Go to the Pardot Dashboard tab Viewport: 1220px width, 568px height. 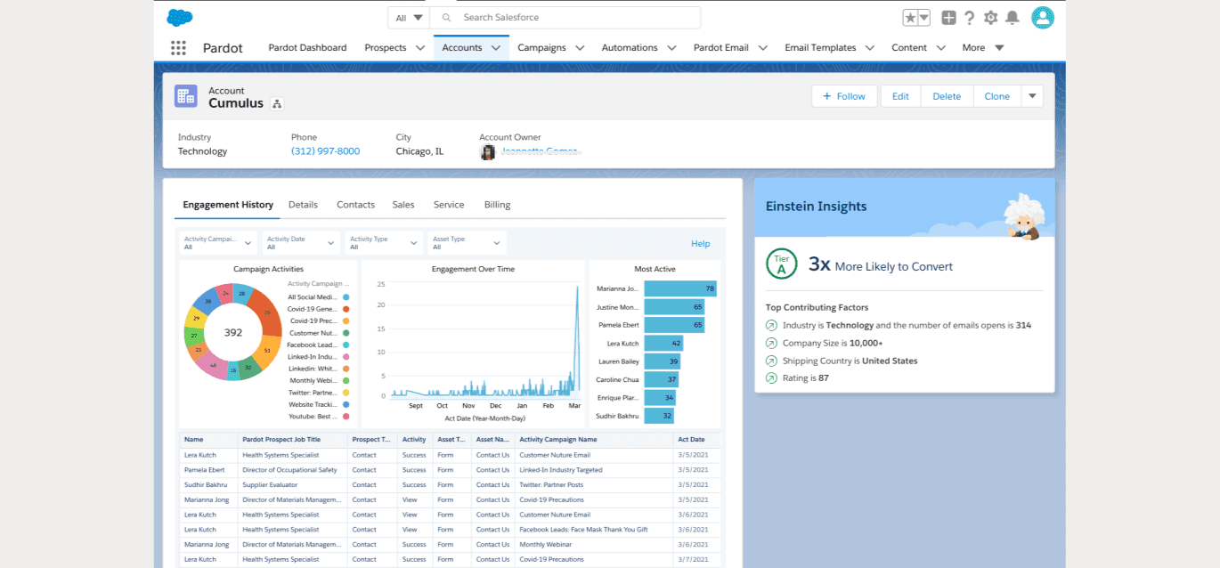click(307, 48)
